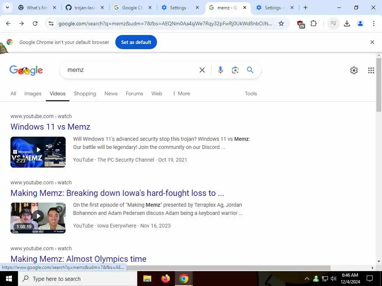The width and height of the screenshot is (382, 286).
Task: Click the Google doodle logo
Action: pos(26,70)
